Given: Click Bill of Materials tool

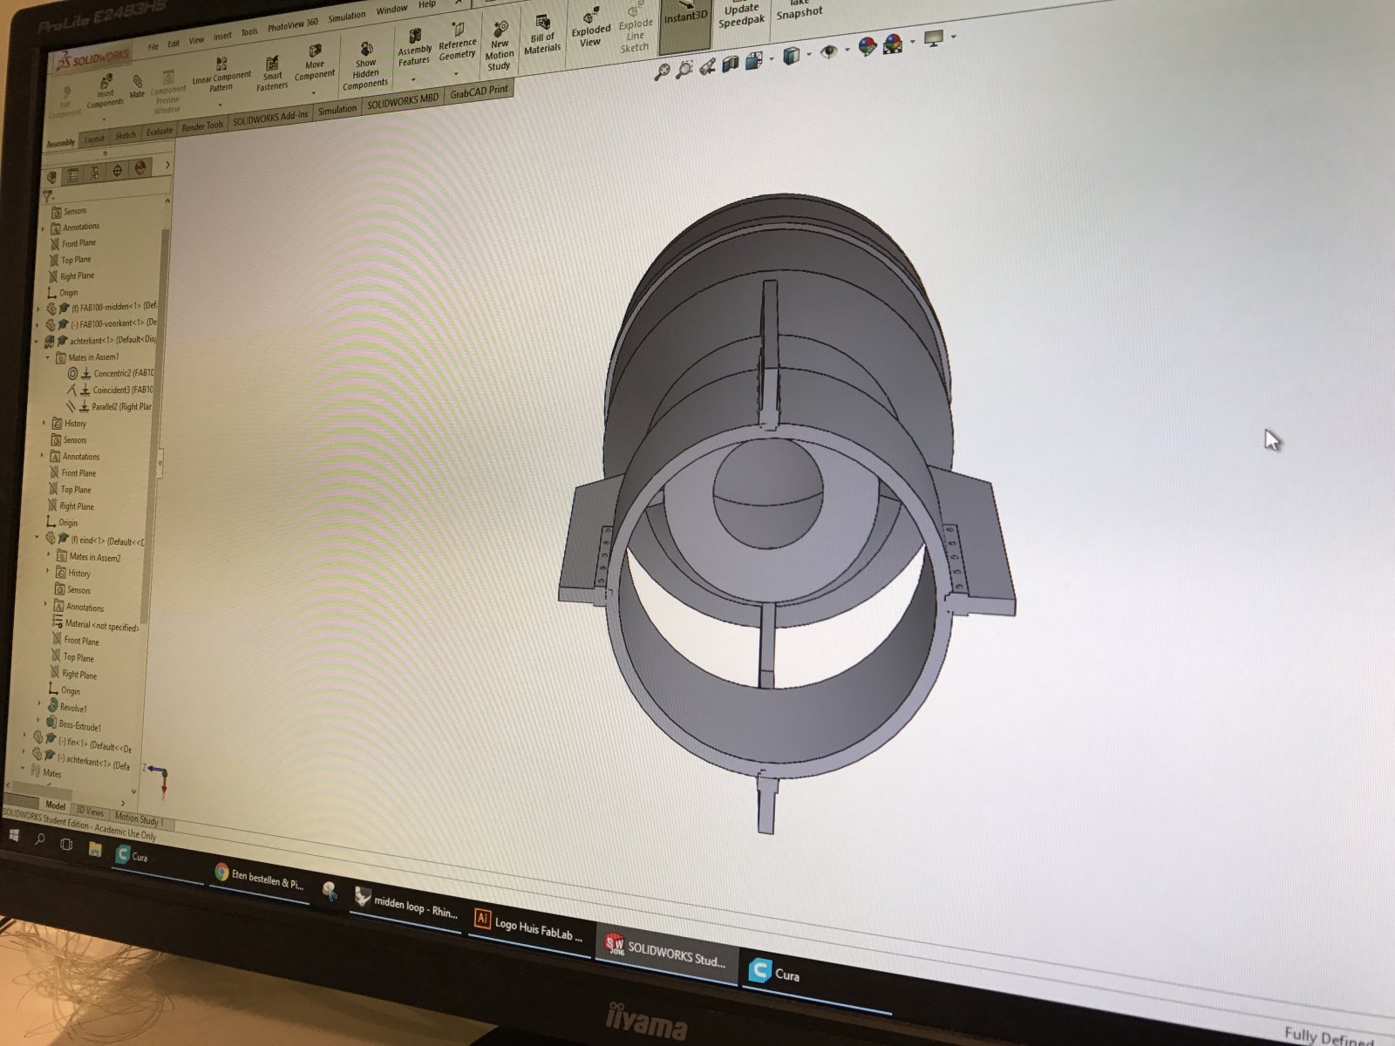Looking at the screenshot, I should click(542, 35).
